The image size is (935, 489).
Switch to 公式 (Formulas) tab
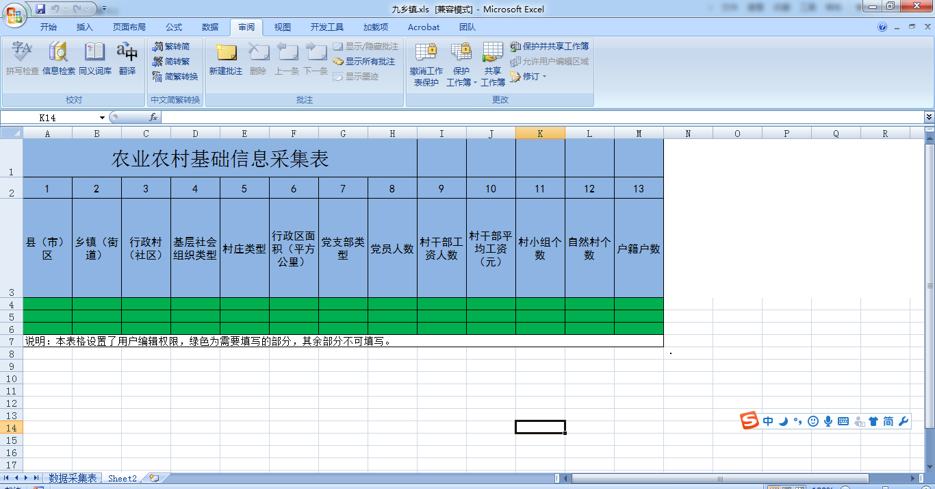(174, 27)
